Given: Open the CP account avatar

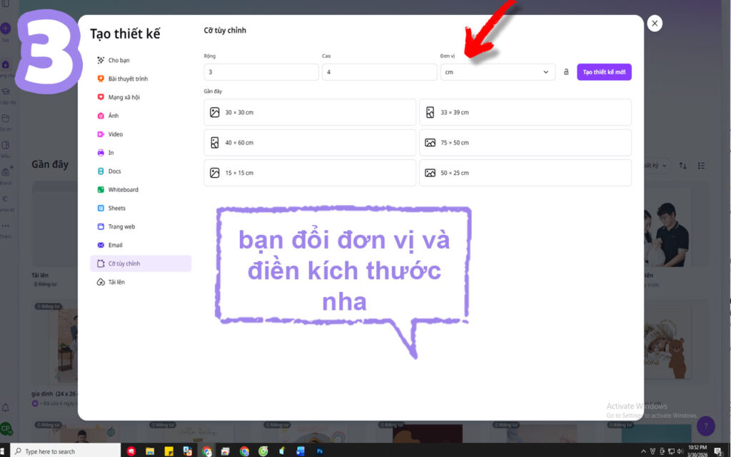Looking at the screenshot, I should click(x=6, y=428).
